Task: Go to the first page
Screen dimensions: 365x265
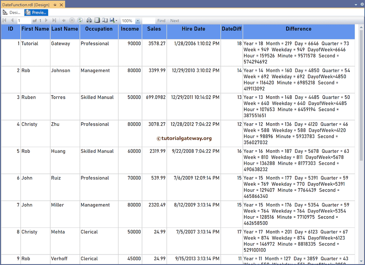Action: 4,21
